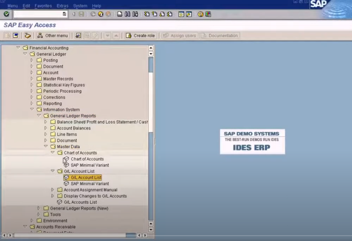Screen dimensions: 352x241
Task: Click the yellow Exit (log off) icon
Action: [x=101, y=14]
